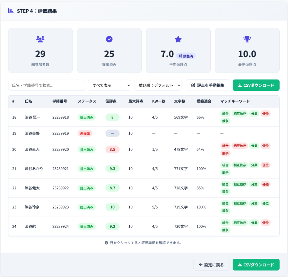Click the checkmark circle icon above 提出済み
This screenshot has height=277, width=288.
109,39
